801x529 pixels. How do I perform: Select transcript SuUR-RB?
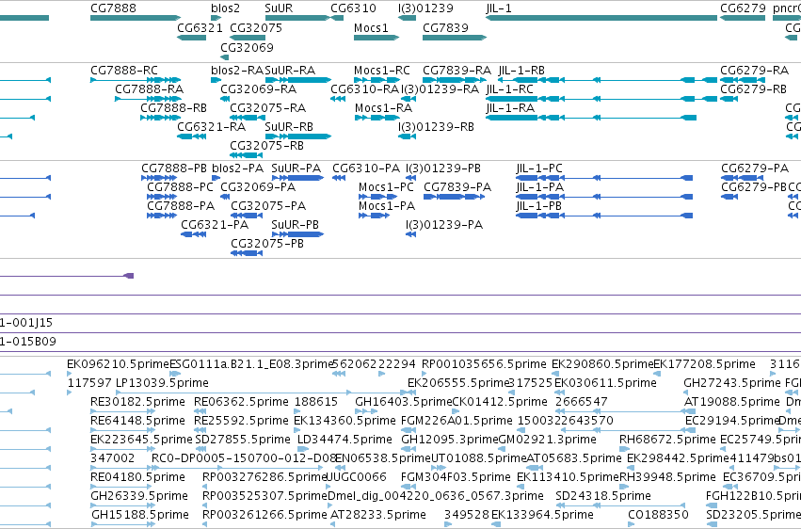coord(297,136)
